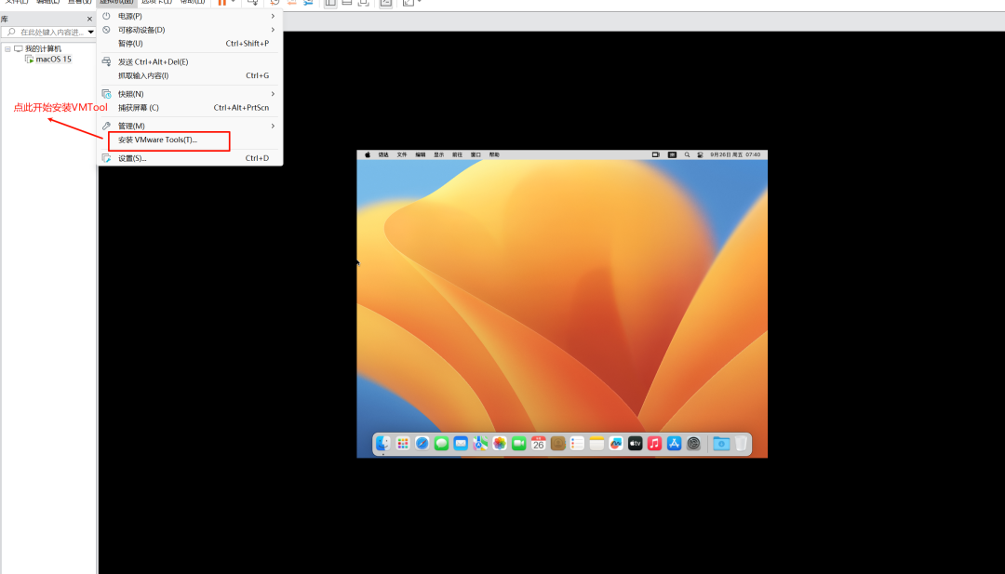Click the date and time 9月26日 周五 07:40
This screenshot has width=1005, height=574.
click(x=735, y=154)
